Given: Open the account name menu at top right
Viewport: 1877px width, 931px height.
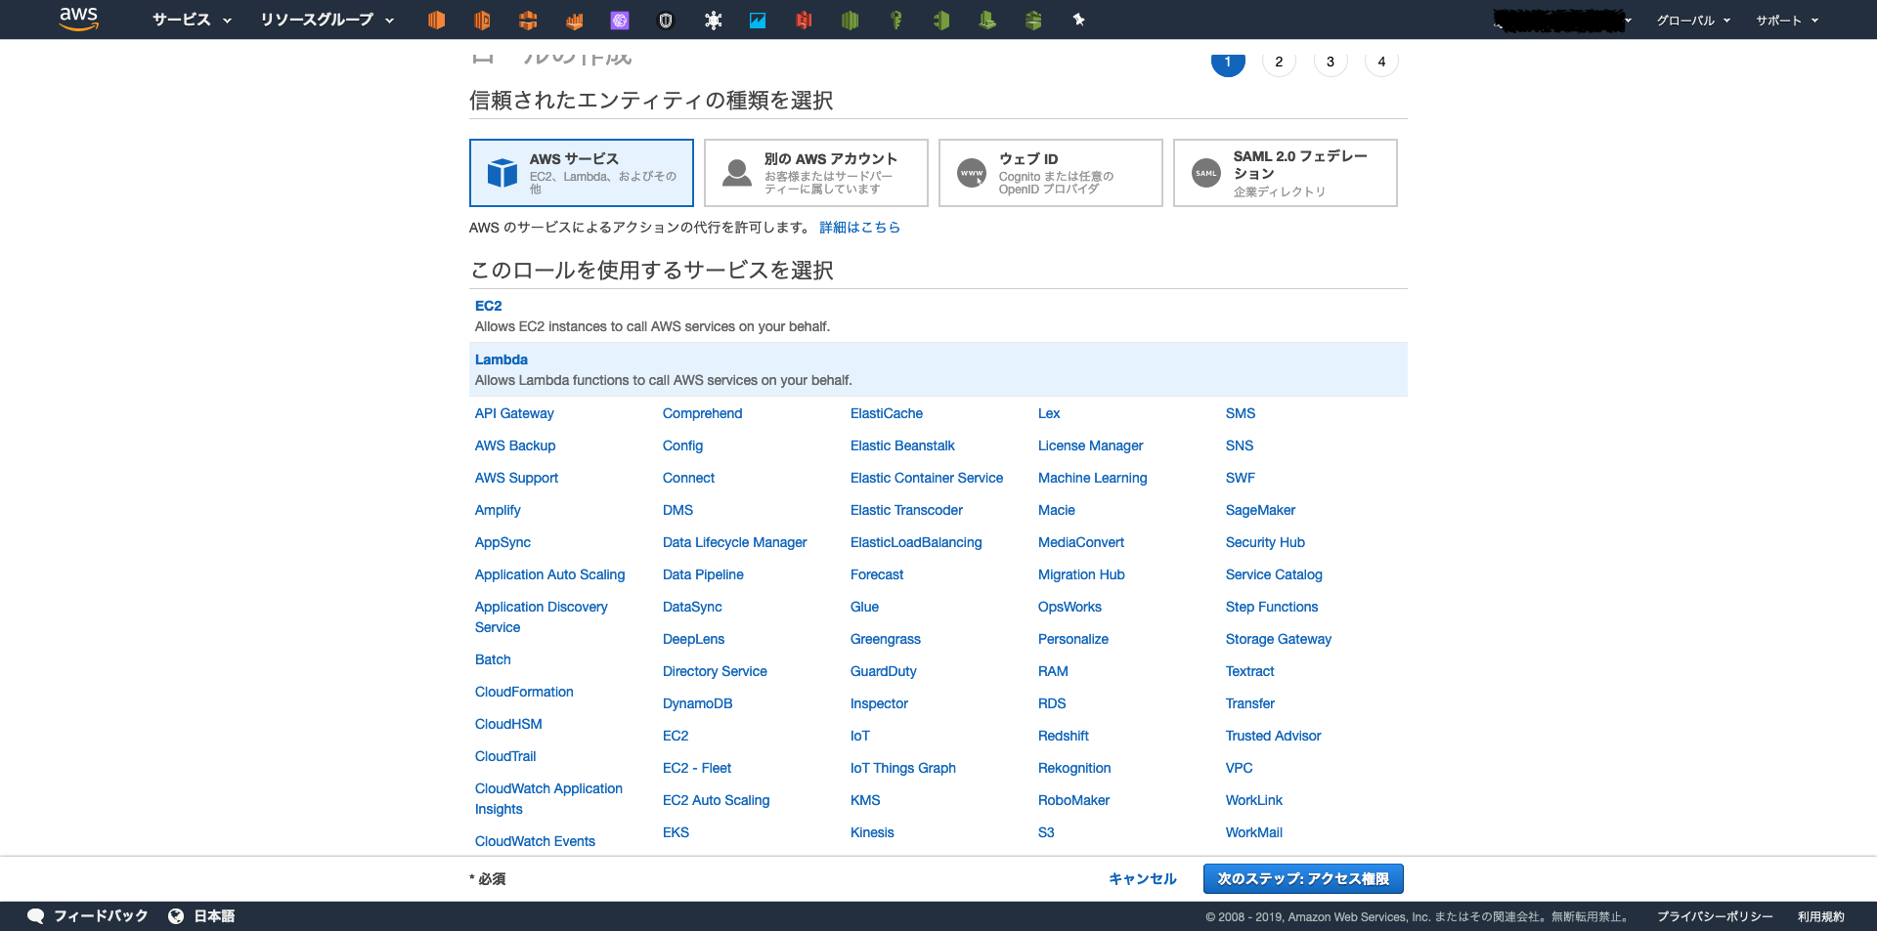Looking at the screenshot, I should tap(1561, 20).
